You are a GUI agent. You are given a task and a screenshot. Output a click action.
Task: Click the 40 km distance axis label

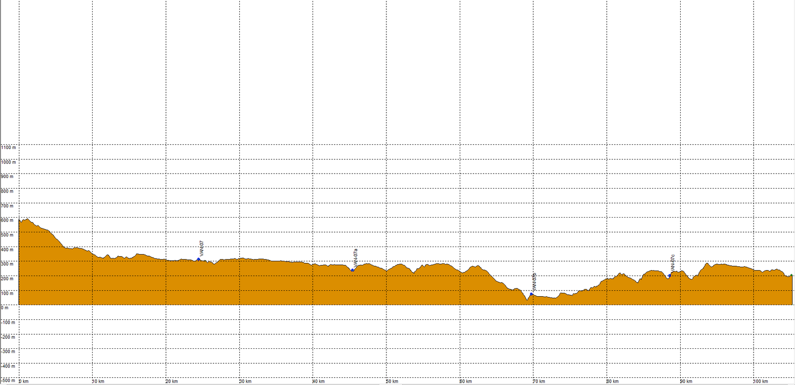(x=318, y=382)
